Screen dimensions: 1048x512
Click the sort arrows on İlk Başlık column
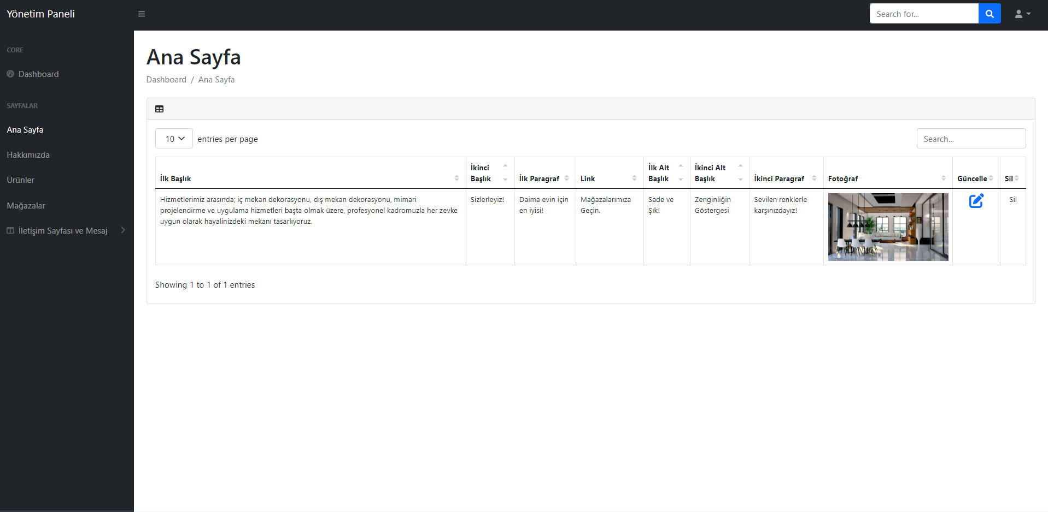pos(457,177)
